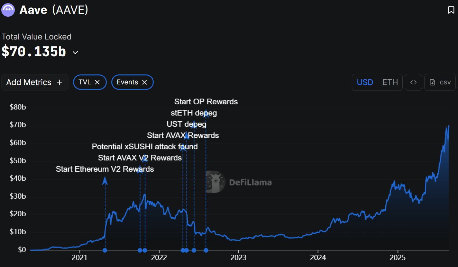Switch the chart denomination to USD

tap(365, 82)
